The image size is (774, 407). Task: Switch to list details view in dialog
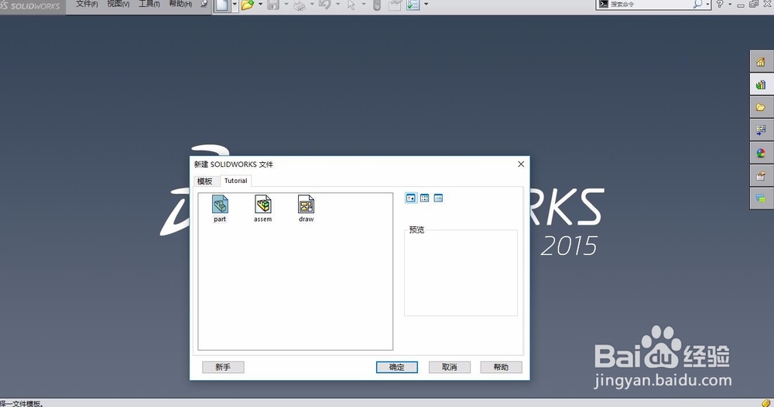click(438, 198)
